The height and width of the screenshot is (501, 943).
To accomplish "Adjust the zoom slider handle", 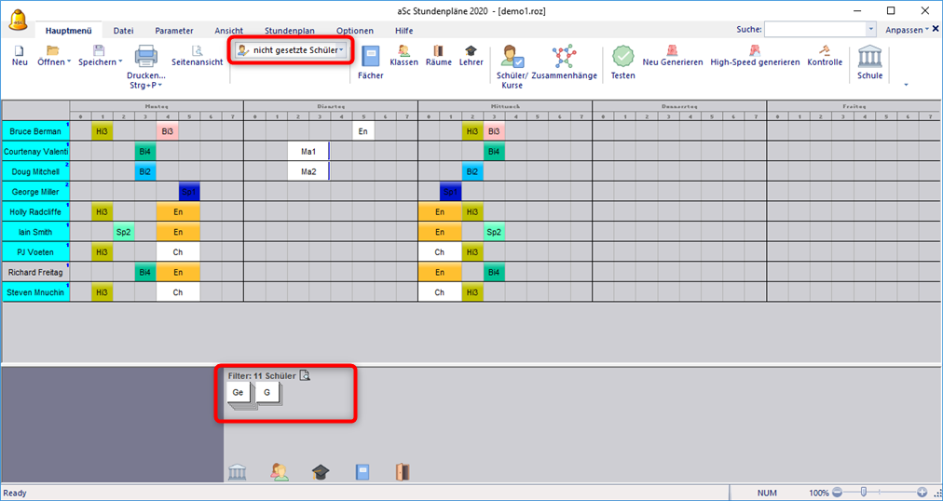I will tap(864, 492).
